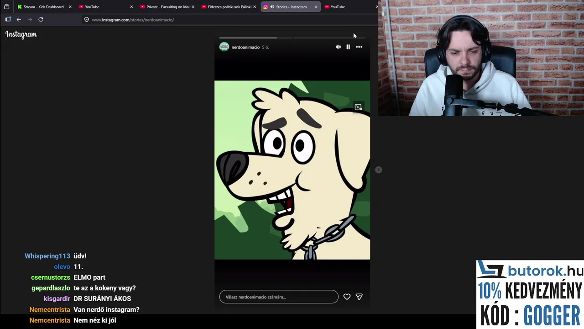The width and height of the screenshot is (584, 329).
Task: Go to next story with right arrow
Action: (x=378, y=170)
